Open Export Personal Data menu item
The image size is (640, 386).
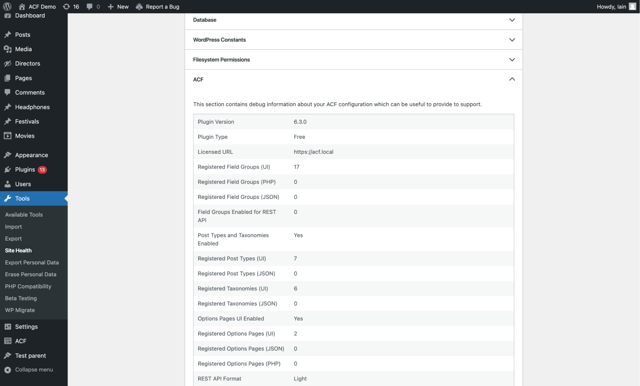pos(32,262)
